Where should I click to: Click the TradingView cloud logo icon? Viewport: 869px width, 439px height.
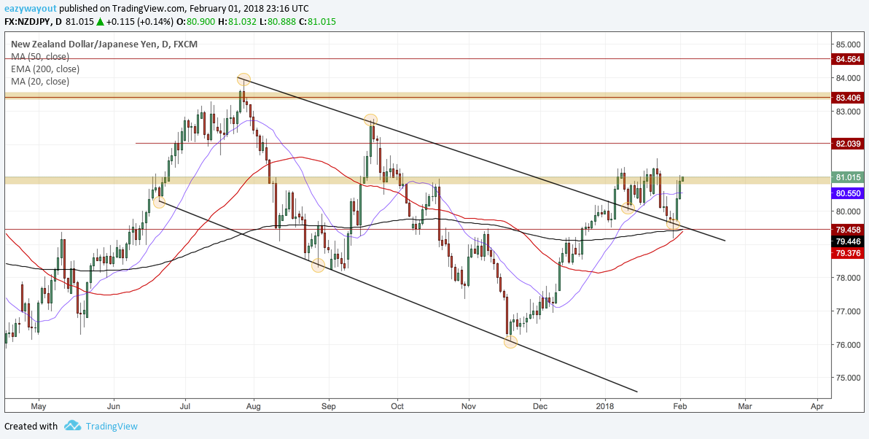[x=73, y=426]
